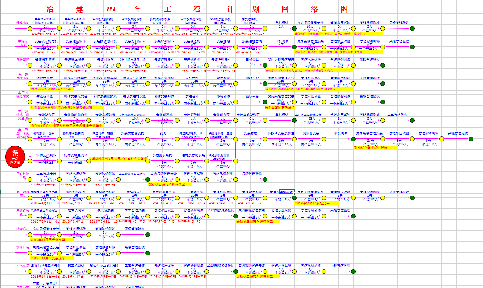
Task: Select the 离心泵及立式泵安装 task label
Action: tap(104, 266)
